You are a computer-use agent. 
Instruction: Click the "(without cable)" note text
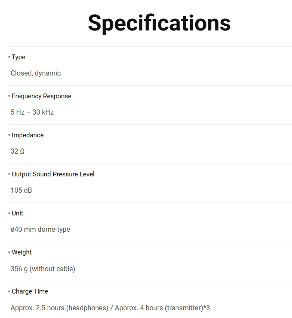click(x=52, y=269)
